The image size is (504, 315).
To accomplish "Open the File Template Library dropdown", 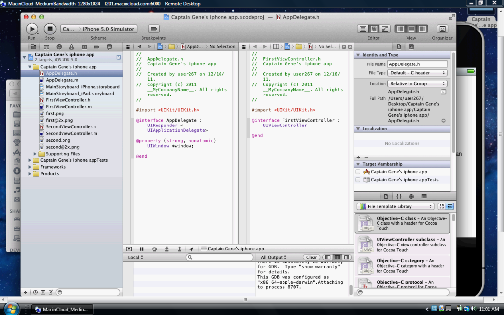I will pyautogui.click(x=395, y=206).
